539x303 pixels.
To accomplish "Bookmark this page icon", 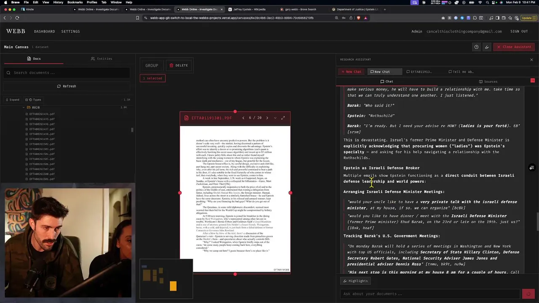I will [137, 18].
